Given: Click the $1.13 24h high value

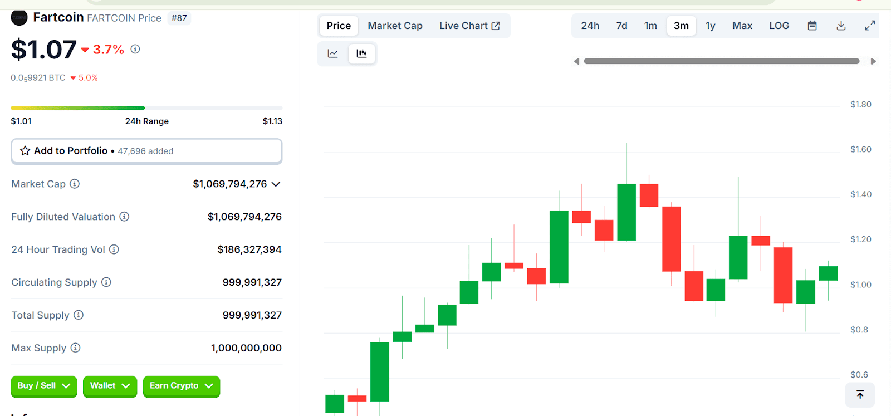Looking at the screenshot, I should (272, 121).
